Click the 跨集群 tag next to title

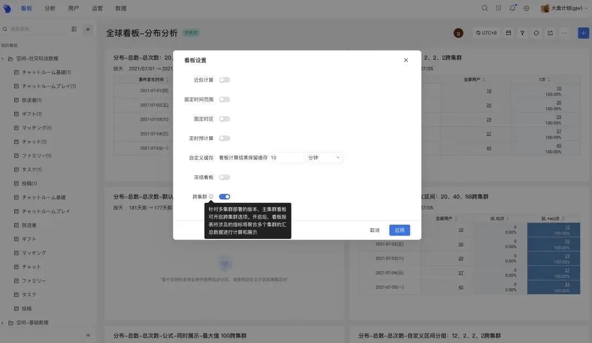point(191,33)
